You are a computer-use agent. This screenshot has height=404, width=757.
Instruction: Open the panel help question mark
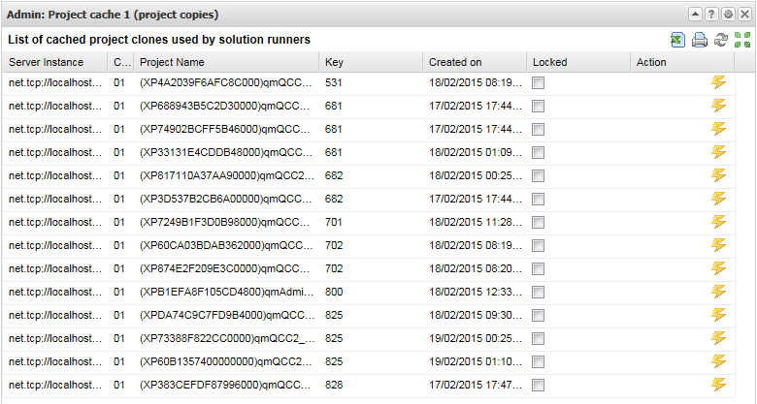[711, 15]
